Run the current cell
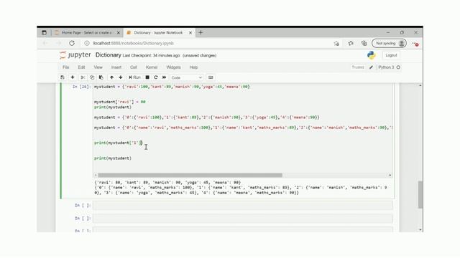 [134, 77]
